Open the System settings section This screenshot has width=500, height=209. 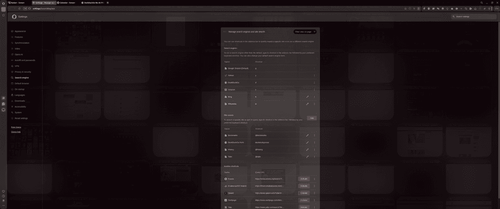pyautogui.click(x=18, y=113)
